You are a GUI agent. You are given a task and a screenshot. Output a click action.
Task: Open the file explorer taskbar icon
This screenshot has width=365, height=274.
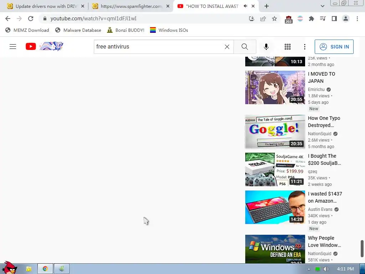coord(29,269)
